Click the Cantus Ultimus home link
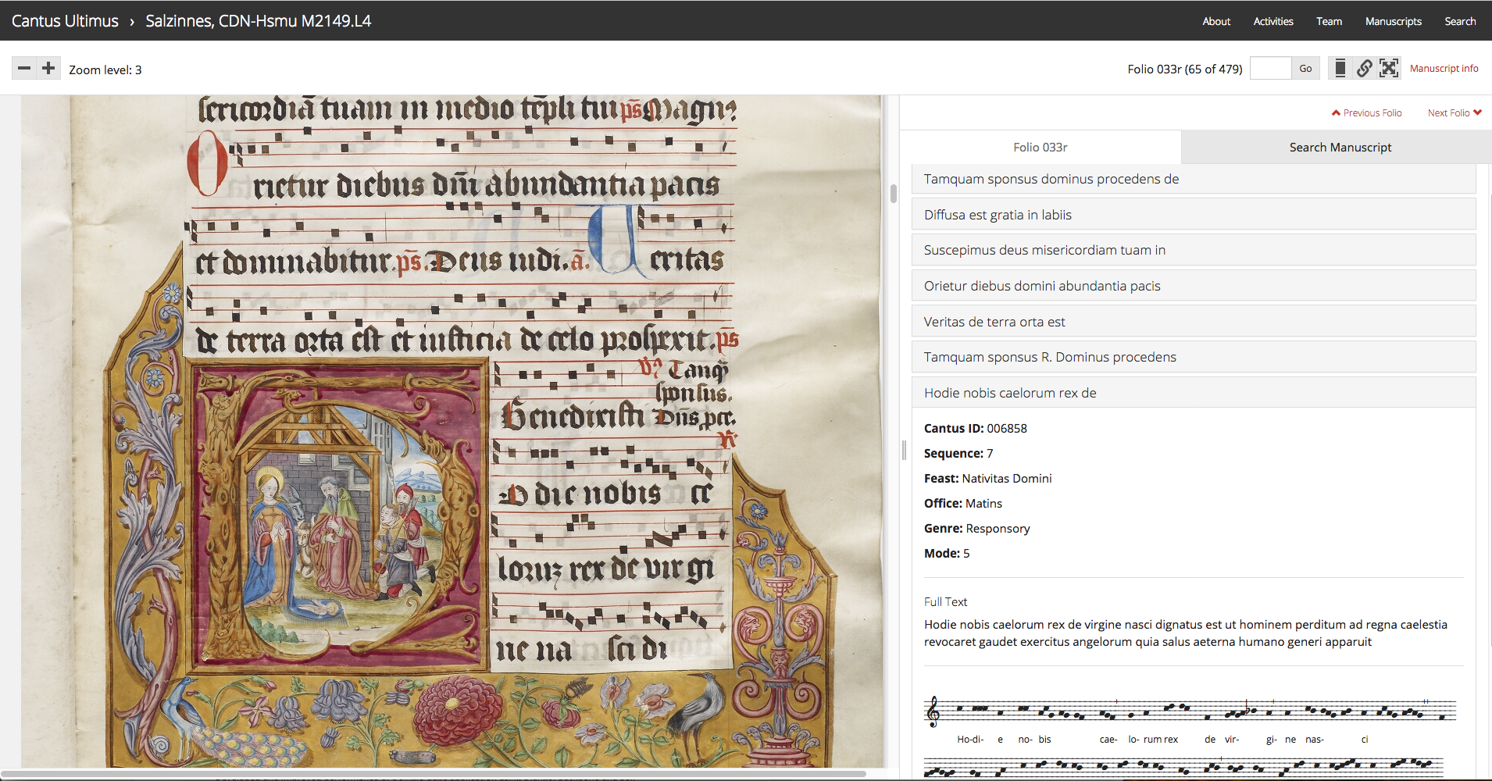This screenshot has width=1492, height=781. 65,21
